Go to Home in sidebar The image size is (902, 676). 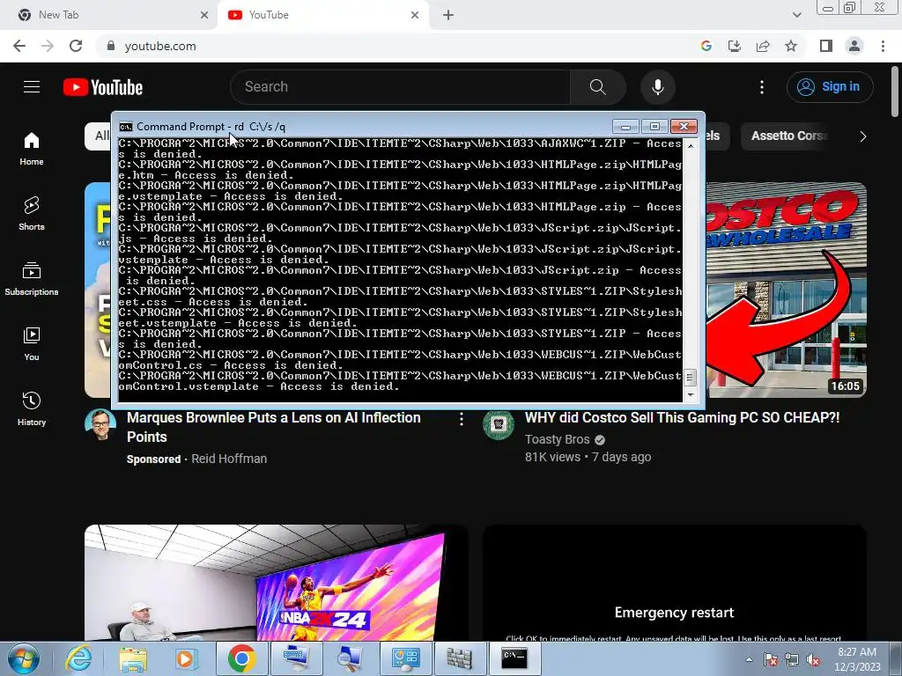(x=32, y=149)
